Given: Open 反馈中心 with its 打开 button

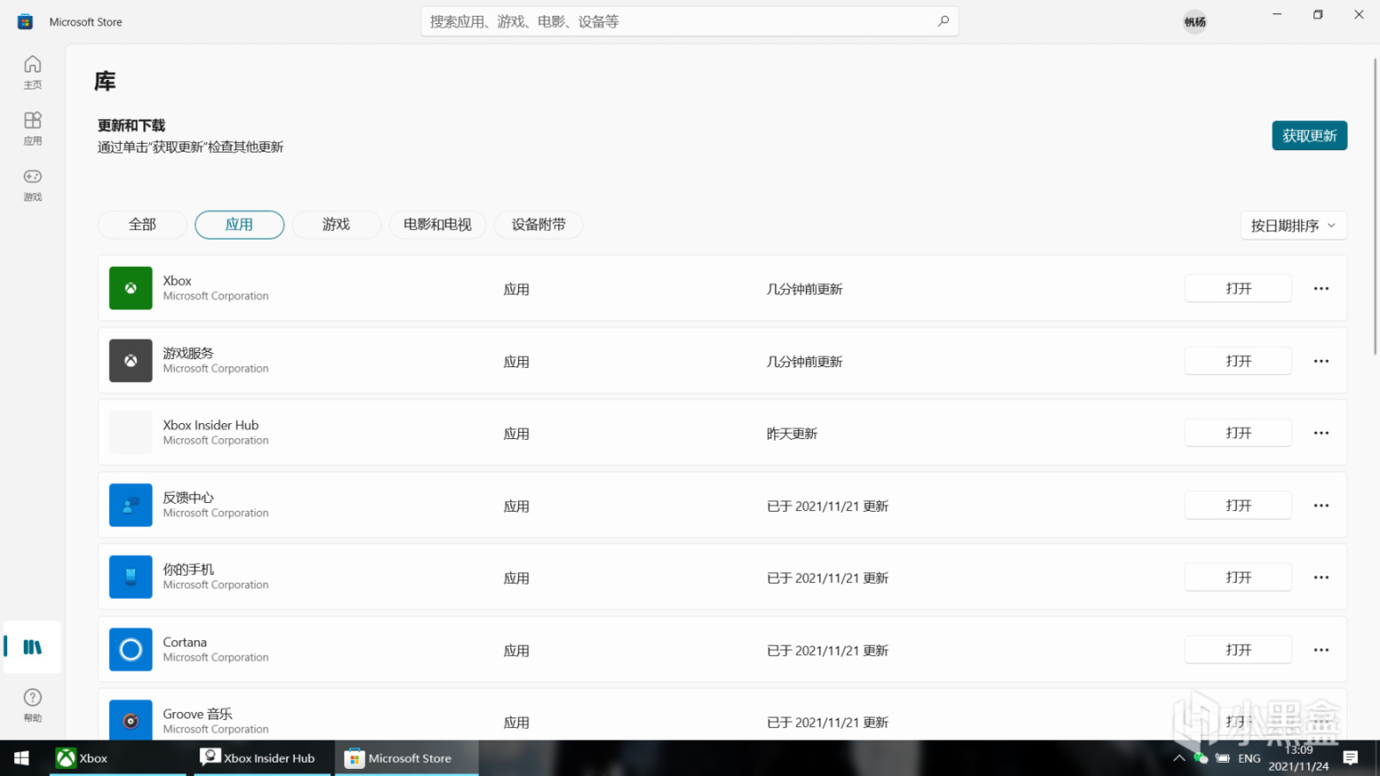Looking at the screenshot, I should click(1238, 506).
